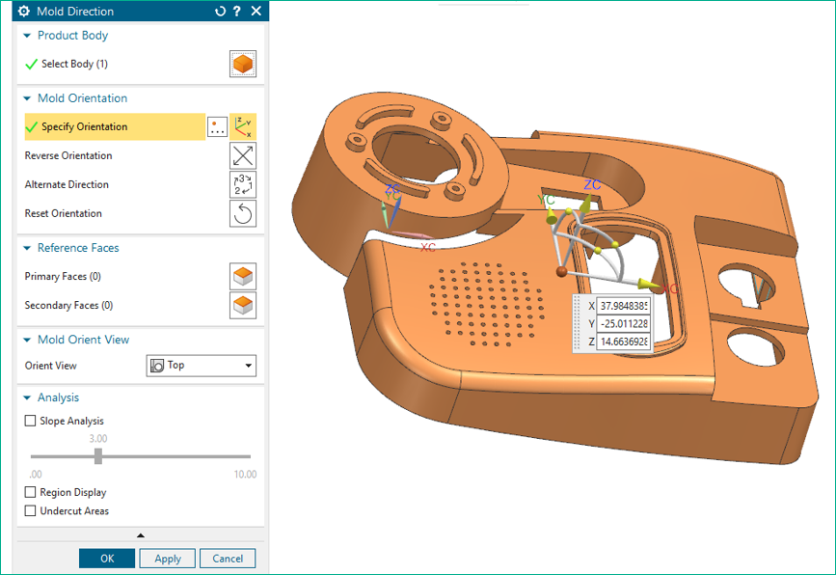Click the Reset Orientation icon
Image resolution: width=836 pixels, height=575 pixels.
coord(242,213)
